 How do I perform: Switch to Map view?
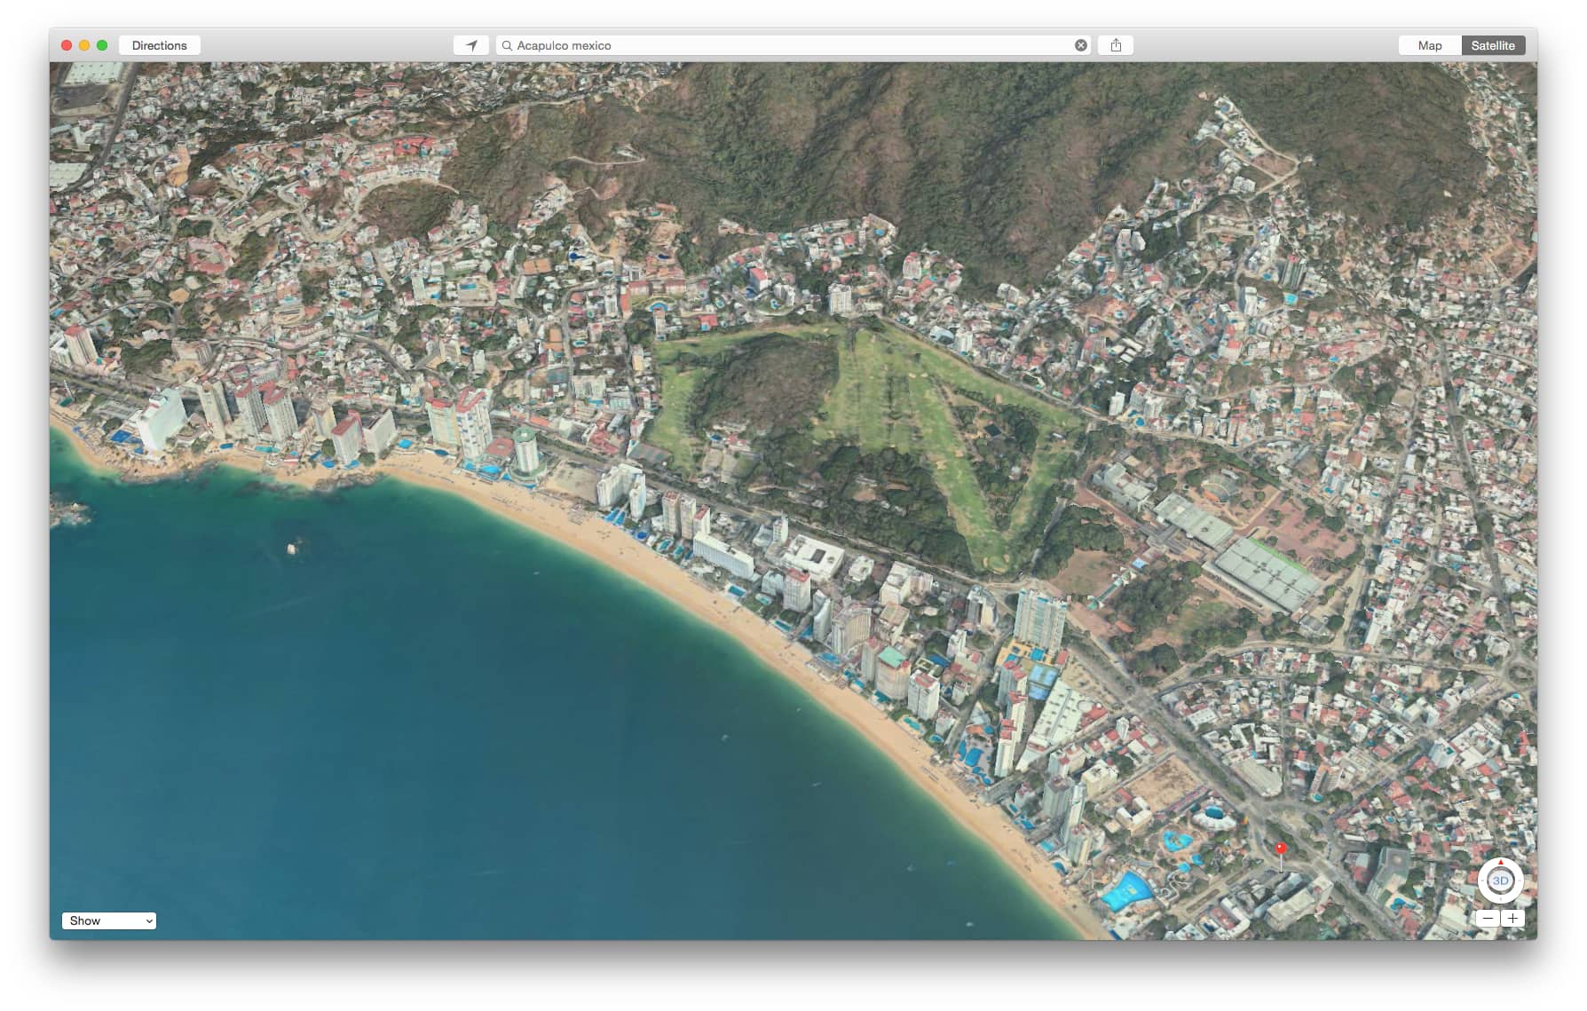1430,45
